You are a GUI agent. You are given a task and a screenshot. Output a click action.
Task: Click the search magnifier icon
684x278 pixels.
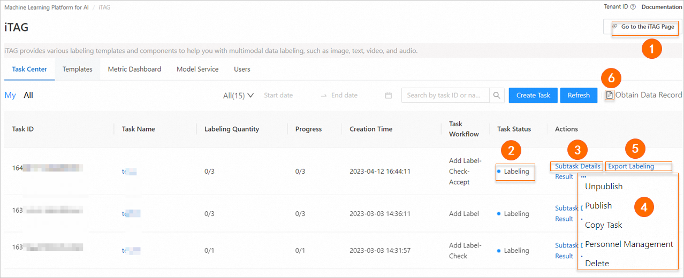tap(497, 95)
